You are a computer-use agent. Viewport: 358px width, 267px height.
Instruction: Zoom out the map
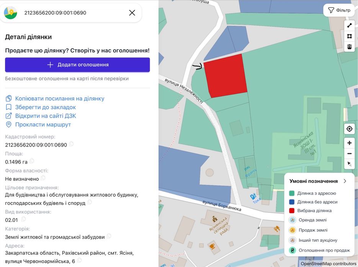coord(349,154)
